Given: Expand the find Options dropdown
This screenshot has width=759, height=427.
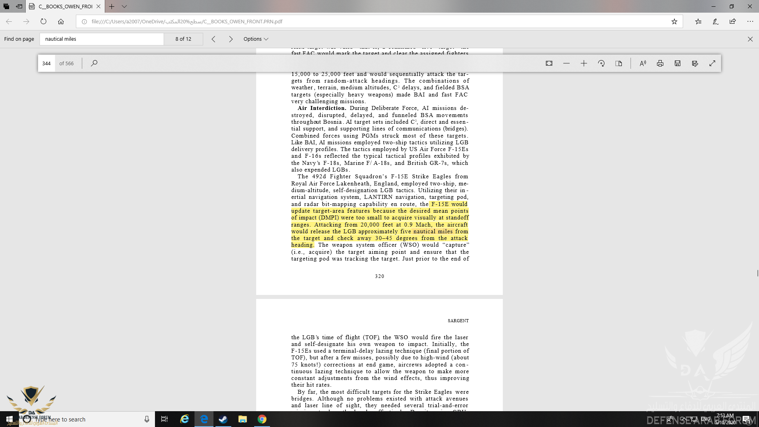Looking at the screenshot, I should coord(256,39).
